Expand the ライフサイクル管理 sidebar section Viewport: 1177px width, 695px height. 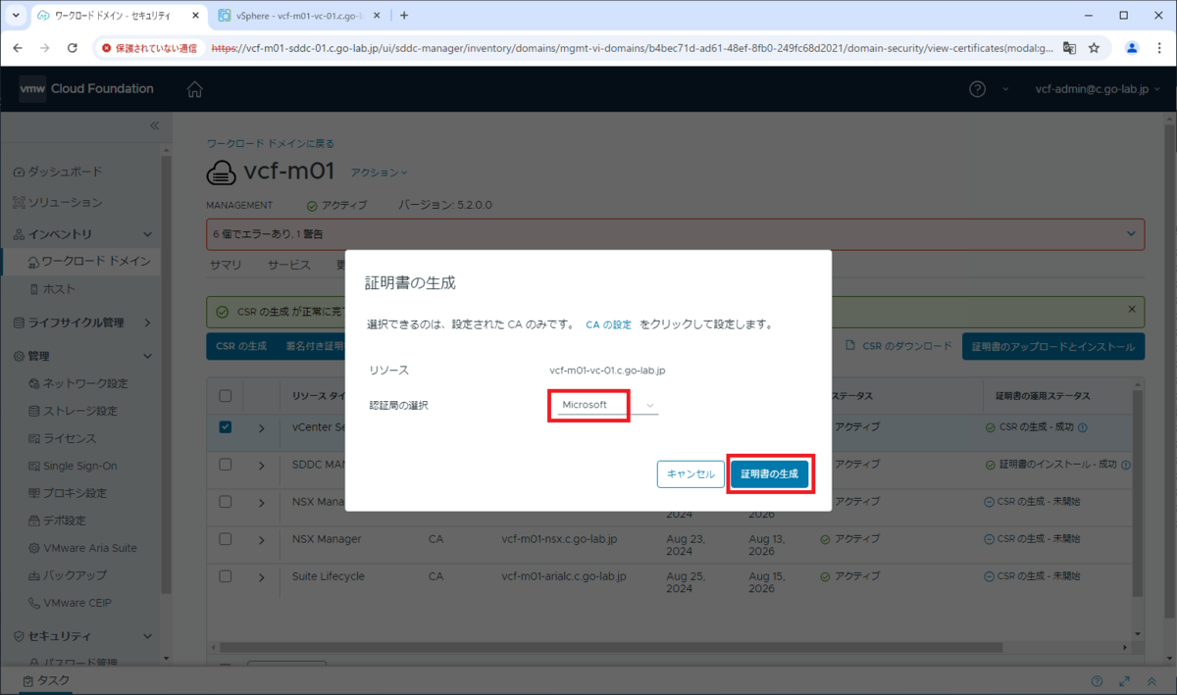tap(148, 322)
